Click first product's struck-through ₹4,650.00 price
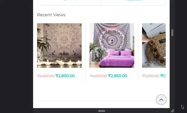 pos(46,76)
